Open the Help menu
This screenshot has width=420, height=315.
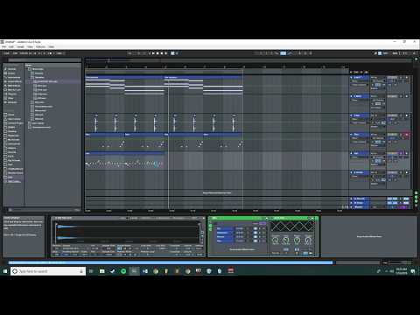click(x=52, y=46)
